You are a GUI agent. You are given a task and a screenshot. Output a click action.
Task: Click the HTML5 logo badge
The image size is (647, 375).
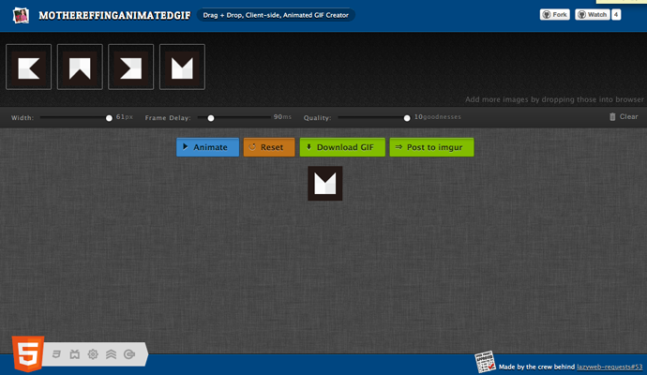[26, 352]
